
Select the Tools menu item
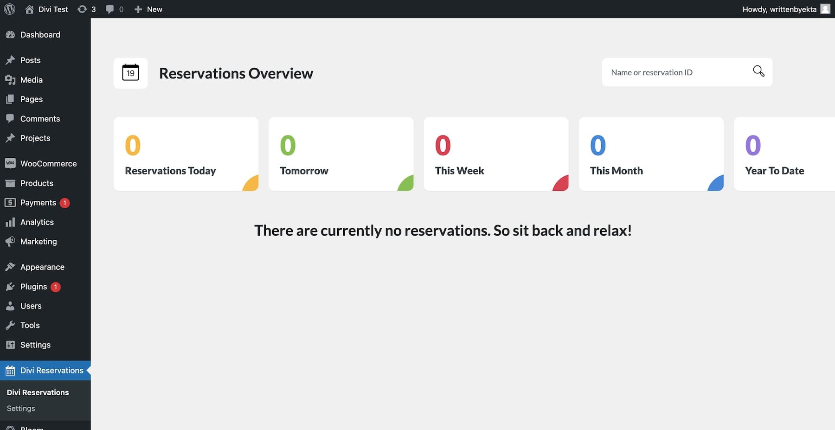tap(10, 325)
